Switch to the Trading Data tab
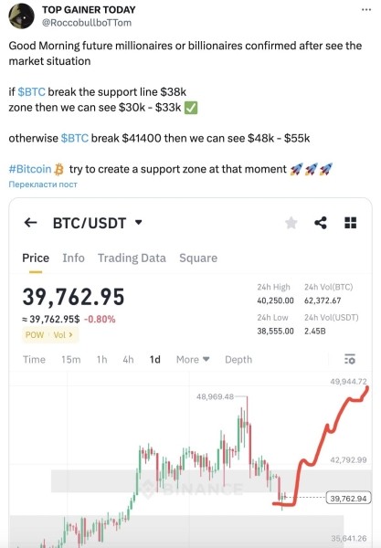 tap(132, 258)
